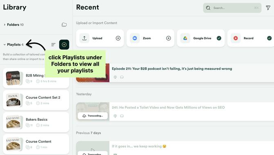Open the Course Content playlist card
Screen dimensions: 274x155
pyautogui.click(x=36, y=144)
